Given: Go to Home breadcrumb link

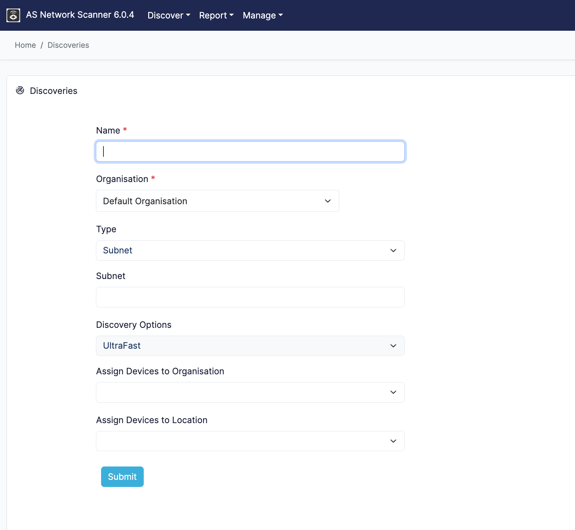Looking at the screenshot, I should pyautogui.click(x=25, y=45).
